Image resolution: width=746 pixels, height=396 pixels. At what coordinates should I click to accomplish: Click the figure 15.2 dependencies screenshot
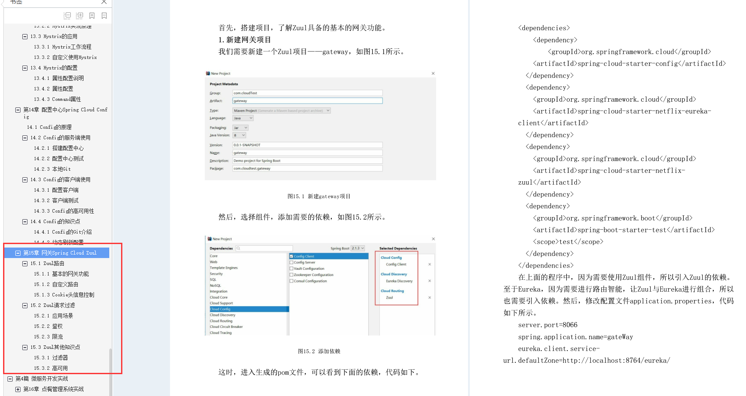[320, 286]
